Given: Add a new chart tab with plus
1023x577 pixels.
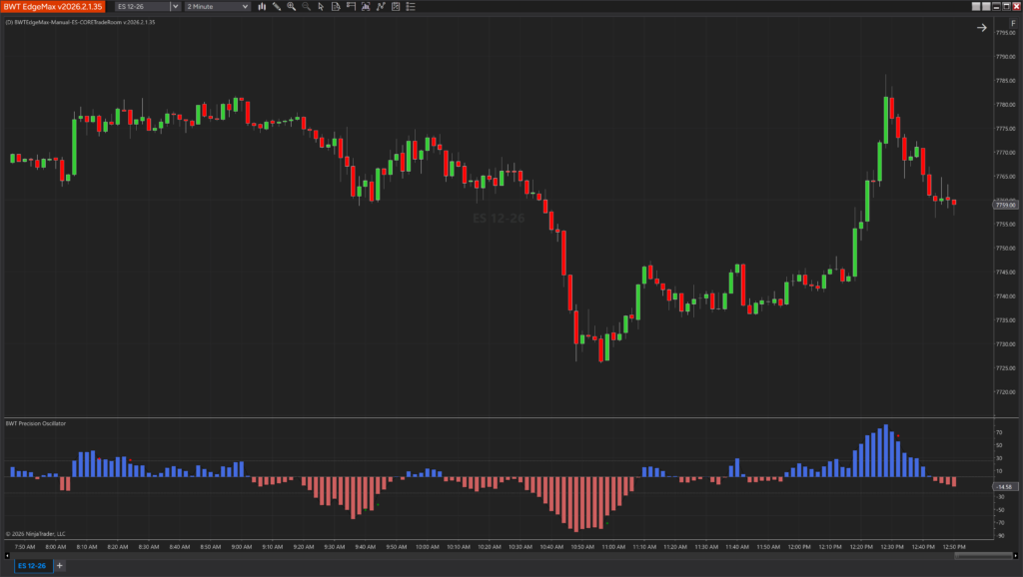Looking at the screenshot, I should pos(59,566).
